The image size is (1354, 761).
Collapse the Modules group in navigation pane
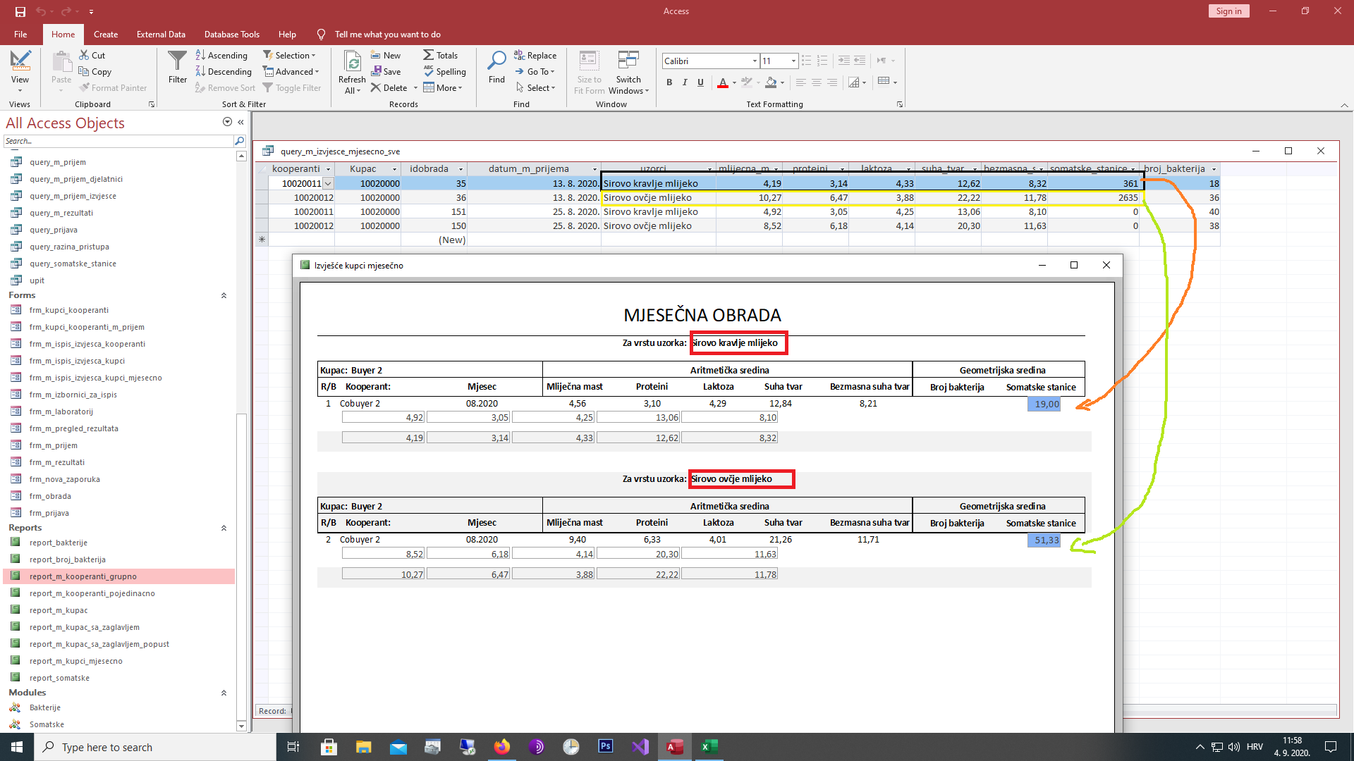point(224,693)
